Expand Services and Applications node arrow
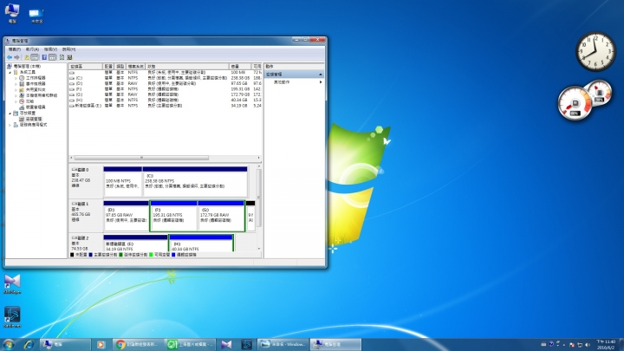This screenshot has height=351, width=624. (x=10, y=125)
